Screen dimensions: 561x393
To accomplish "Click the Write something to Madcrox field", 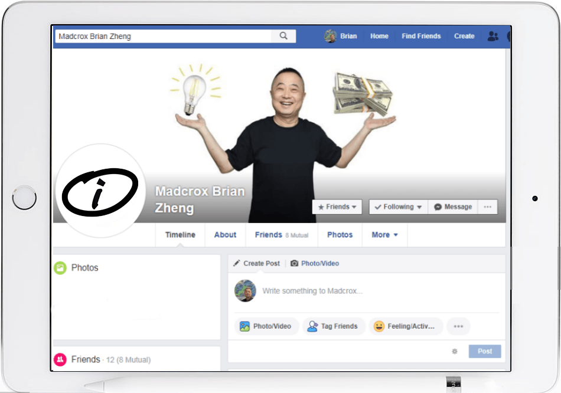I will [x=312, y=291].
